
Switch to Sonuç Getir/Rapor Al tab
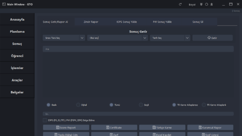click(x=55, y=22)
